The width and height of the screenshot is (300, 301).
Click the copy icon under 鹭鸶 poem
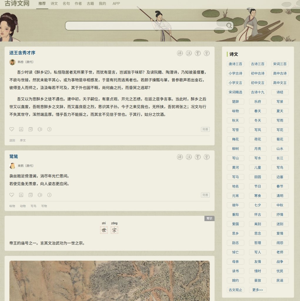(31, 195)
